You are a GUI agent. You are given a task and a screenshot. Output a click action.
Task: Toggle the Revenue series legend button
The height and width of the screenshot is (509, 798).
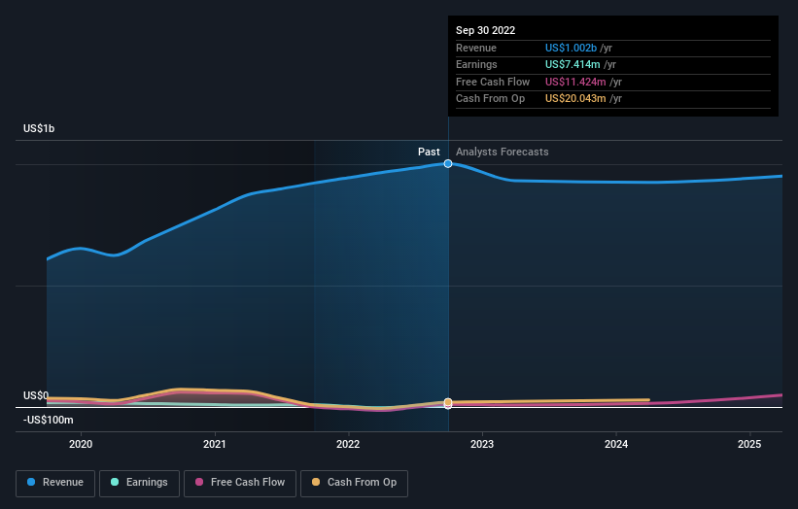point(55,483)
